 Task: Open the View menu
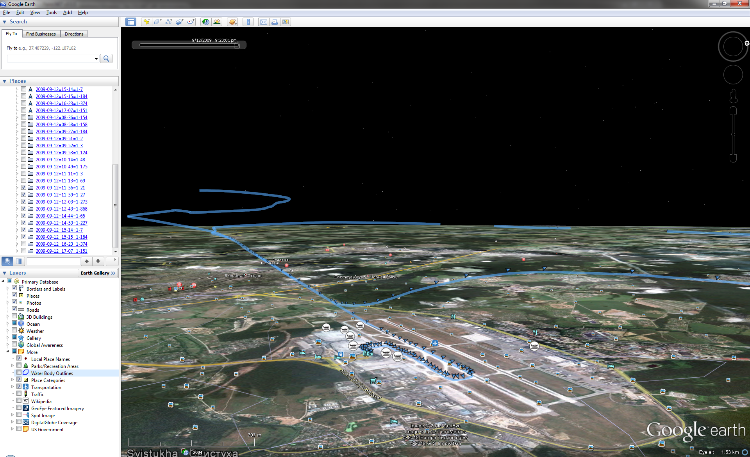[35, 12]
